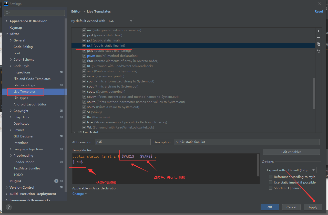328x215 pixels.
Task: Close the Settings dialog window
Action: click(320, 4)
